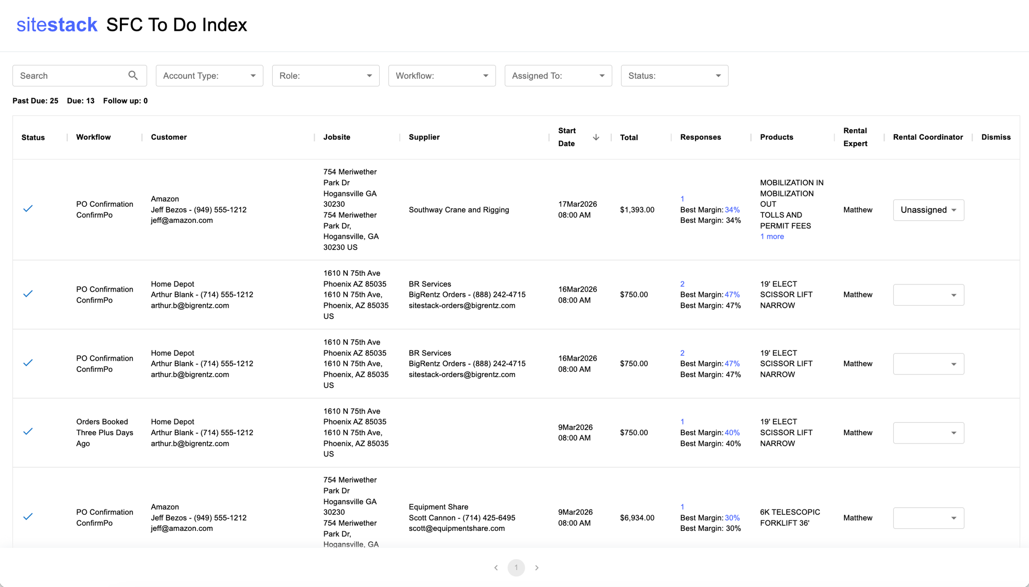The image size is (1029, 587).
Task: Click the Start Date sort arrow
Action: 596,137
